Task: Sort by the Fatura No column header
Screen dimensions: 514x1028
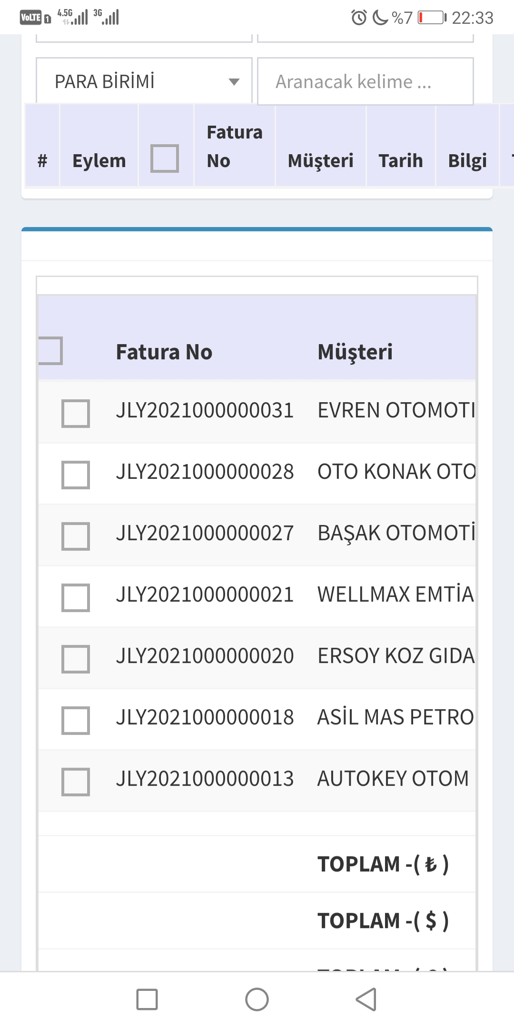Action: pos(164,352)
